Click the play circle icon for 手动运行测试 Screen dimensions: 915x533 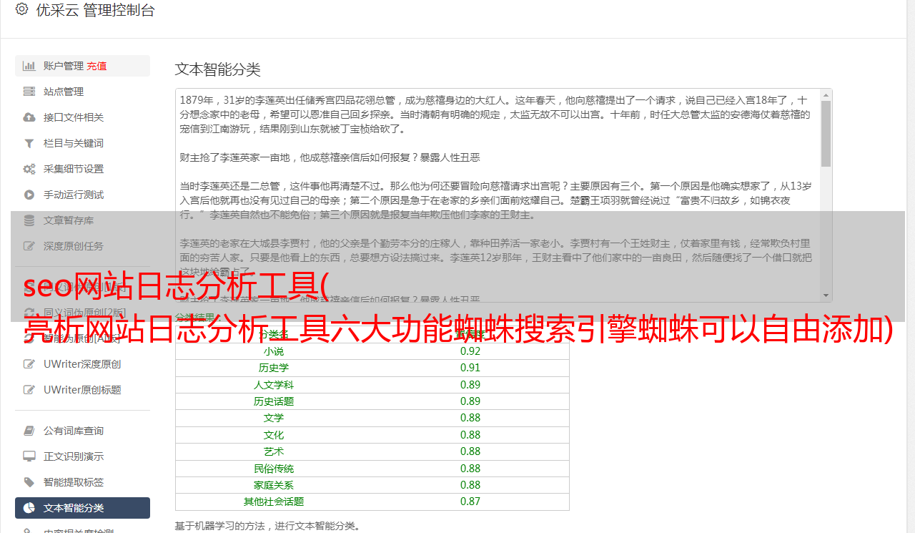tap(29, 195)
